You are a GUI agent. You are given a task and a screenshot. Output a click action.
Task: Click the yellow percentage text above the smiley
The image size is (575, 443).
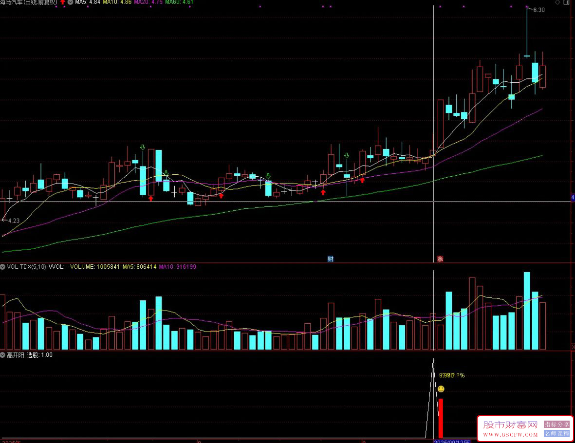tap(452, 375)
